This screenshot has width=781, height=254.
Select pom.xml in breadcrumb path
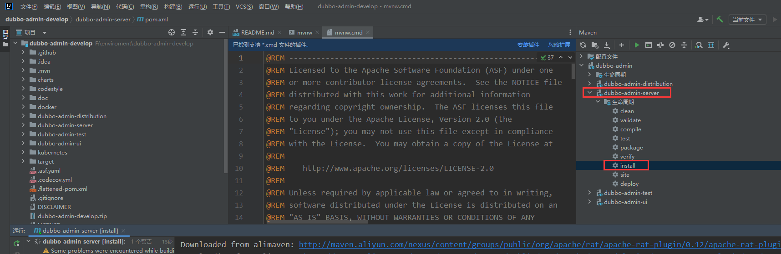152,20
